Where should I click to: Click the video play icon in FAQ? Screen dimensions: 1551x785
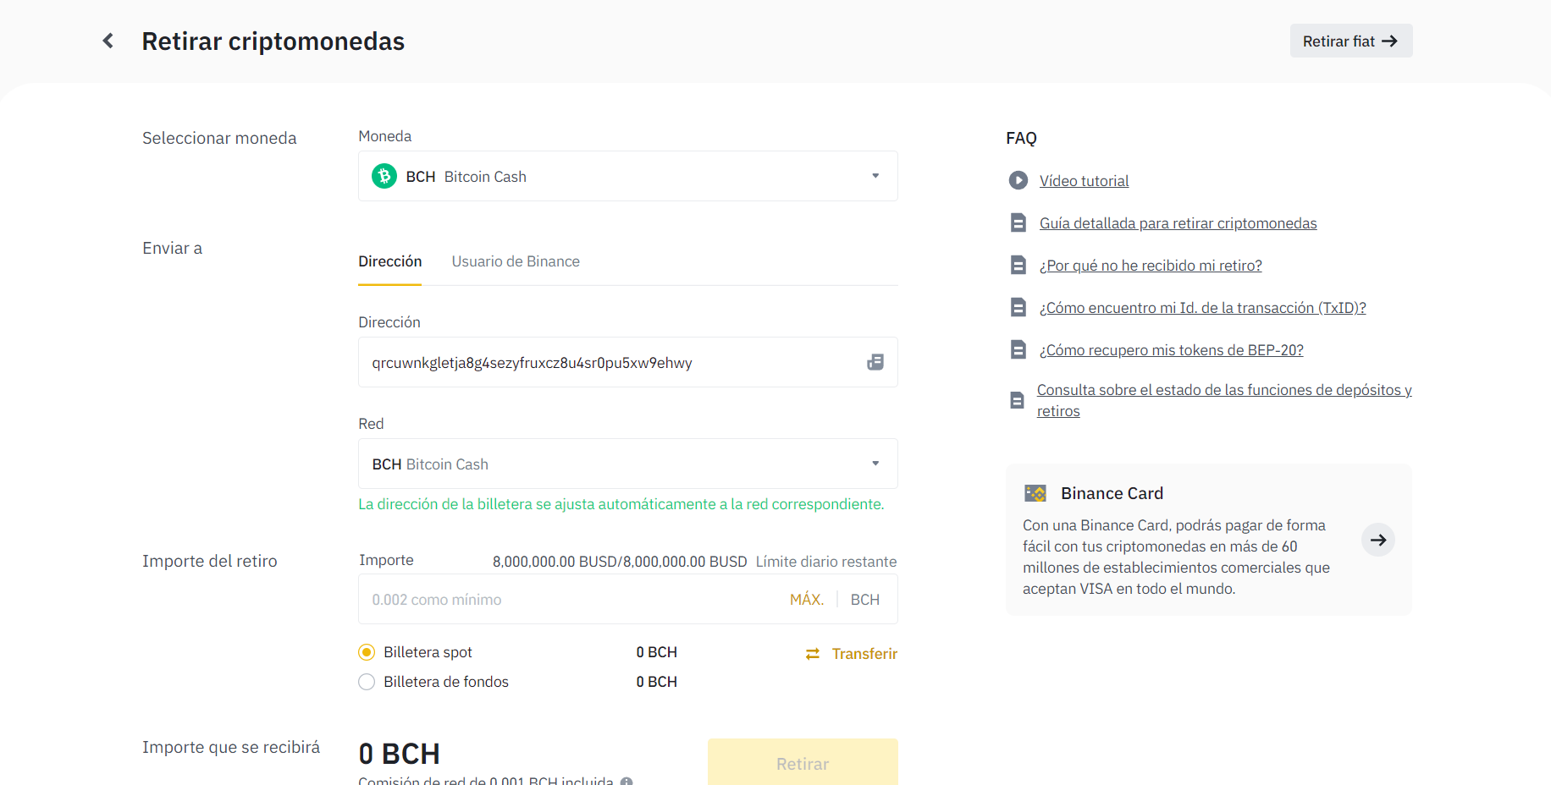[1018, 180]
